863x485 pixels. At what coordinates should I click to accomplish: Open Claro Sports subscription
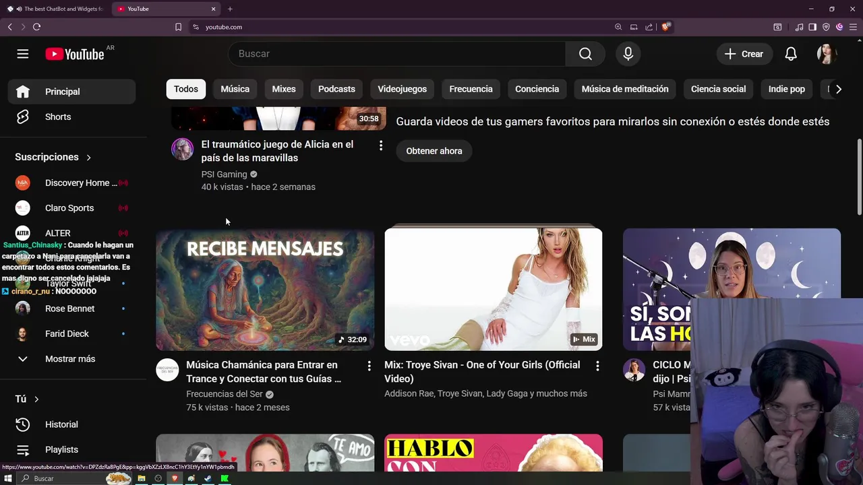pos(72,208)
